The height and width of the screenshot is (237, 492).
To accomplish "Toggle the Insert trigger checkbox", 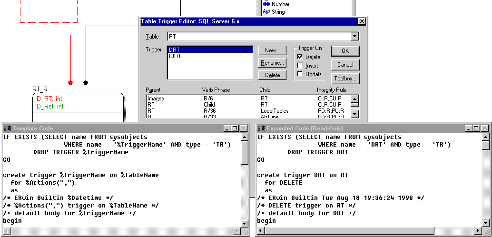I will [300, 66].
